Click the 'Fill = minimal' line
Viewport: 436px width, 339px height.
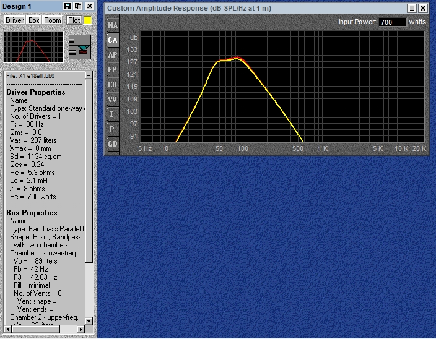(32, 285)
